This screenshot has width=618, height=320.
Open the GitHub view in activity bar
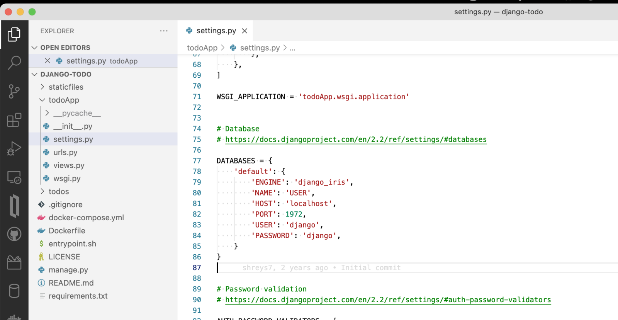click(x=14, y=234)
